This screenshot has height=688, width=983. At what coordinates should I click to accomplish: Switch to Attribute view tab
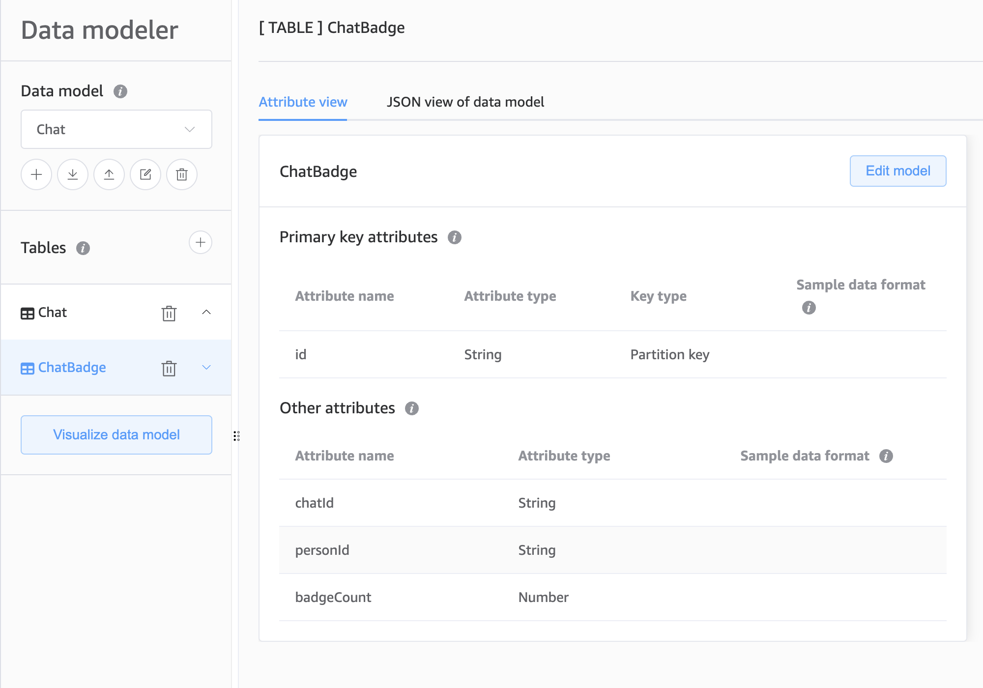(x=303, y=102)
